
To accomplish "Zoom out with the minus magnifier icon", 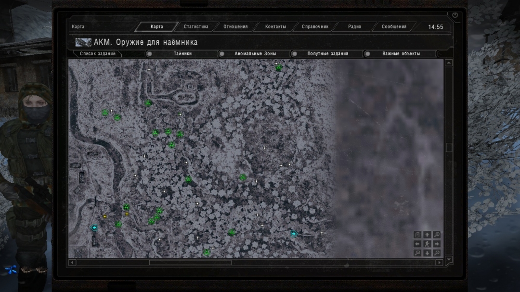I will [x=417, y=253].
